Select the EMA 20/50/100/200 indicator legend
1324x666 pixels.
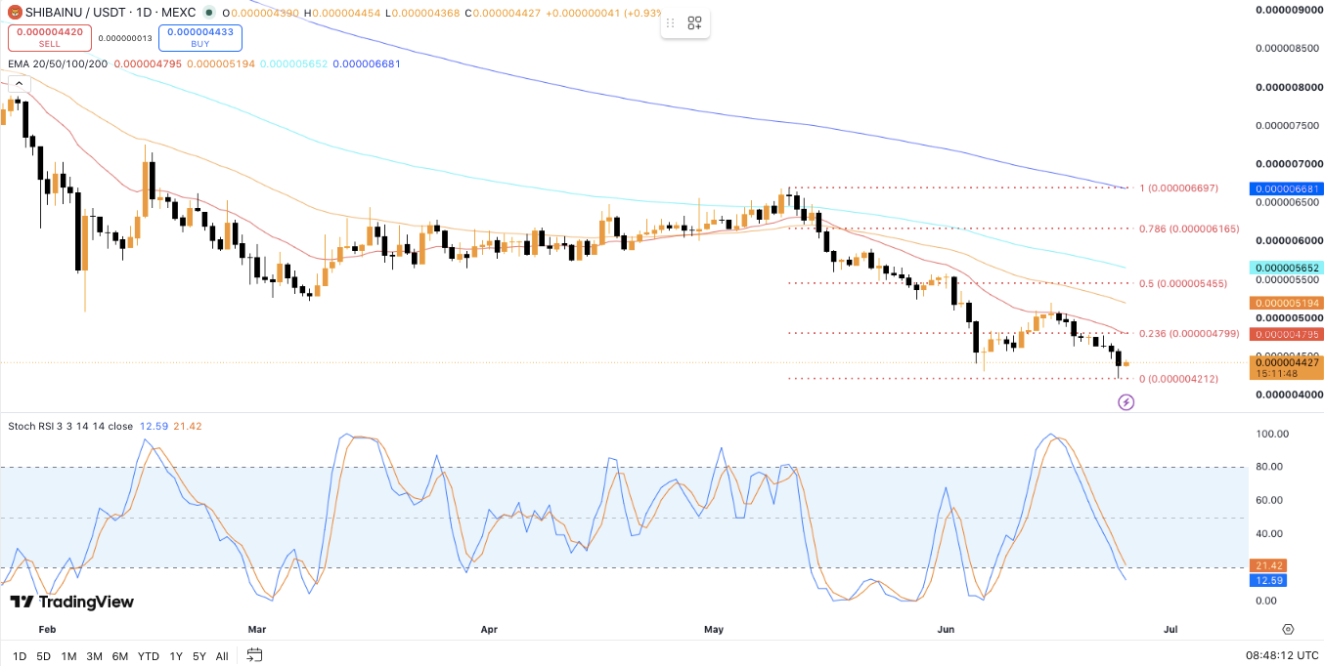click(x=58, y=63)
